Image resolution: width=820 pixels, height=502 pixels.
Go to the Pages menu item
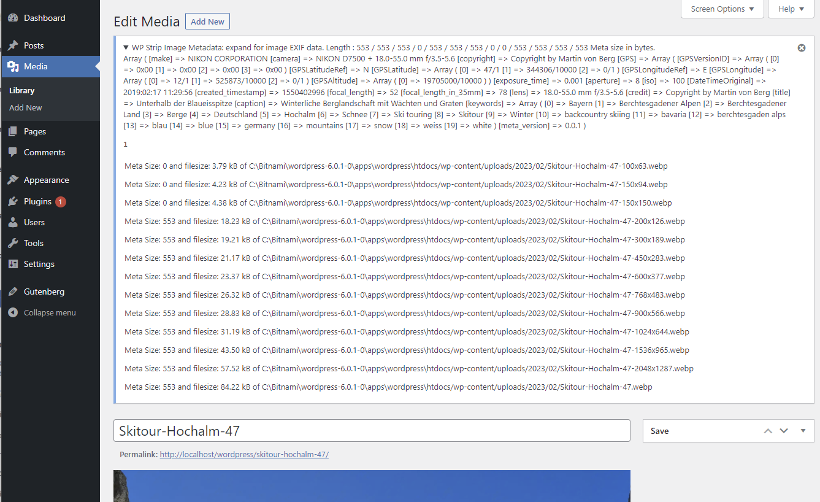point(50,131)
